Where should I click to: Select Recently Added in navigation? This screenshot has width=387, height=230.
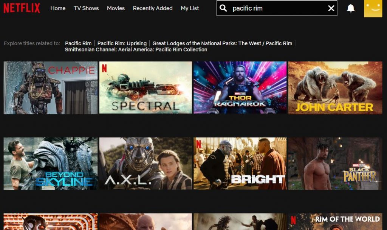pos(153,8)
